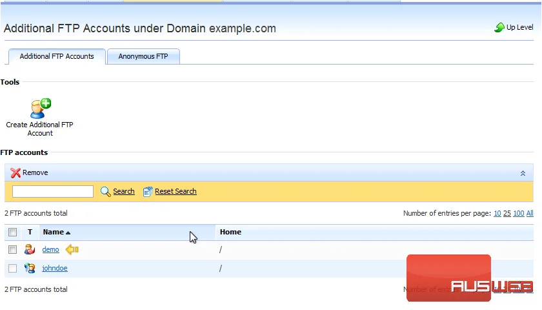
Task: Click the yellow arrow next to demo
Action: [x=72, y=249]
